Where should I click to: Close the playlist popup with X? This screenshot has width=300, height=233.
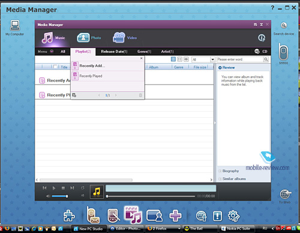click(x=142, y=58)
